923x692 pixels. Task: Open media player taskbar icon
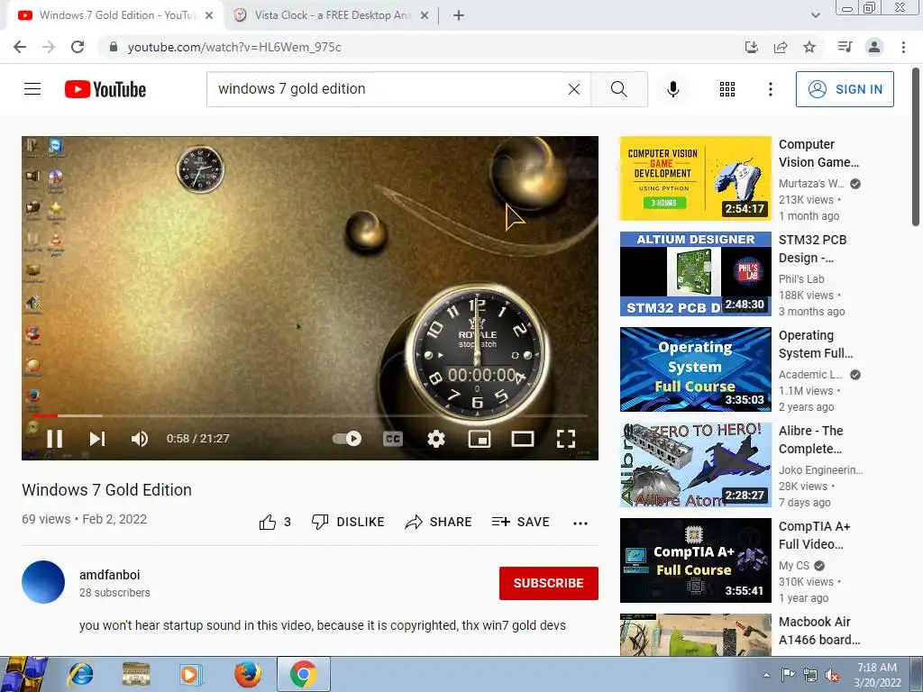[x=191, y=674]
